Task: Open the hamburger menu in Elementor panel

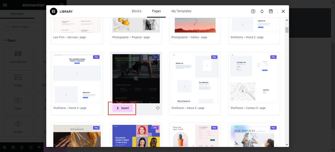Action: [x=5, y=5]
